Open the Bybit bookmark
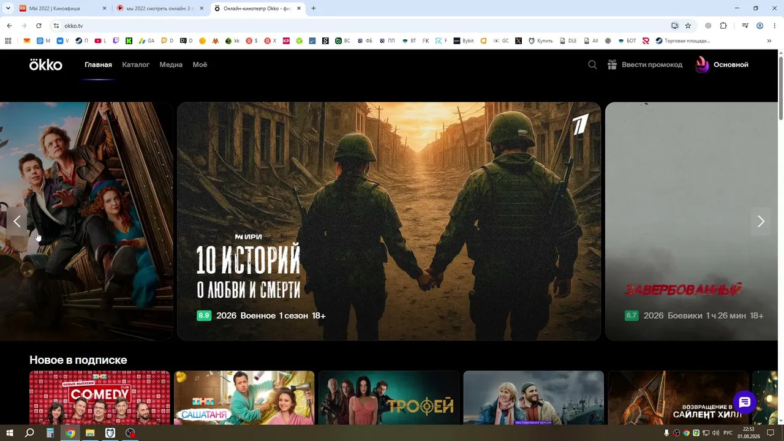The image size is (784, 441). (x=464, y=41)
